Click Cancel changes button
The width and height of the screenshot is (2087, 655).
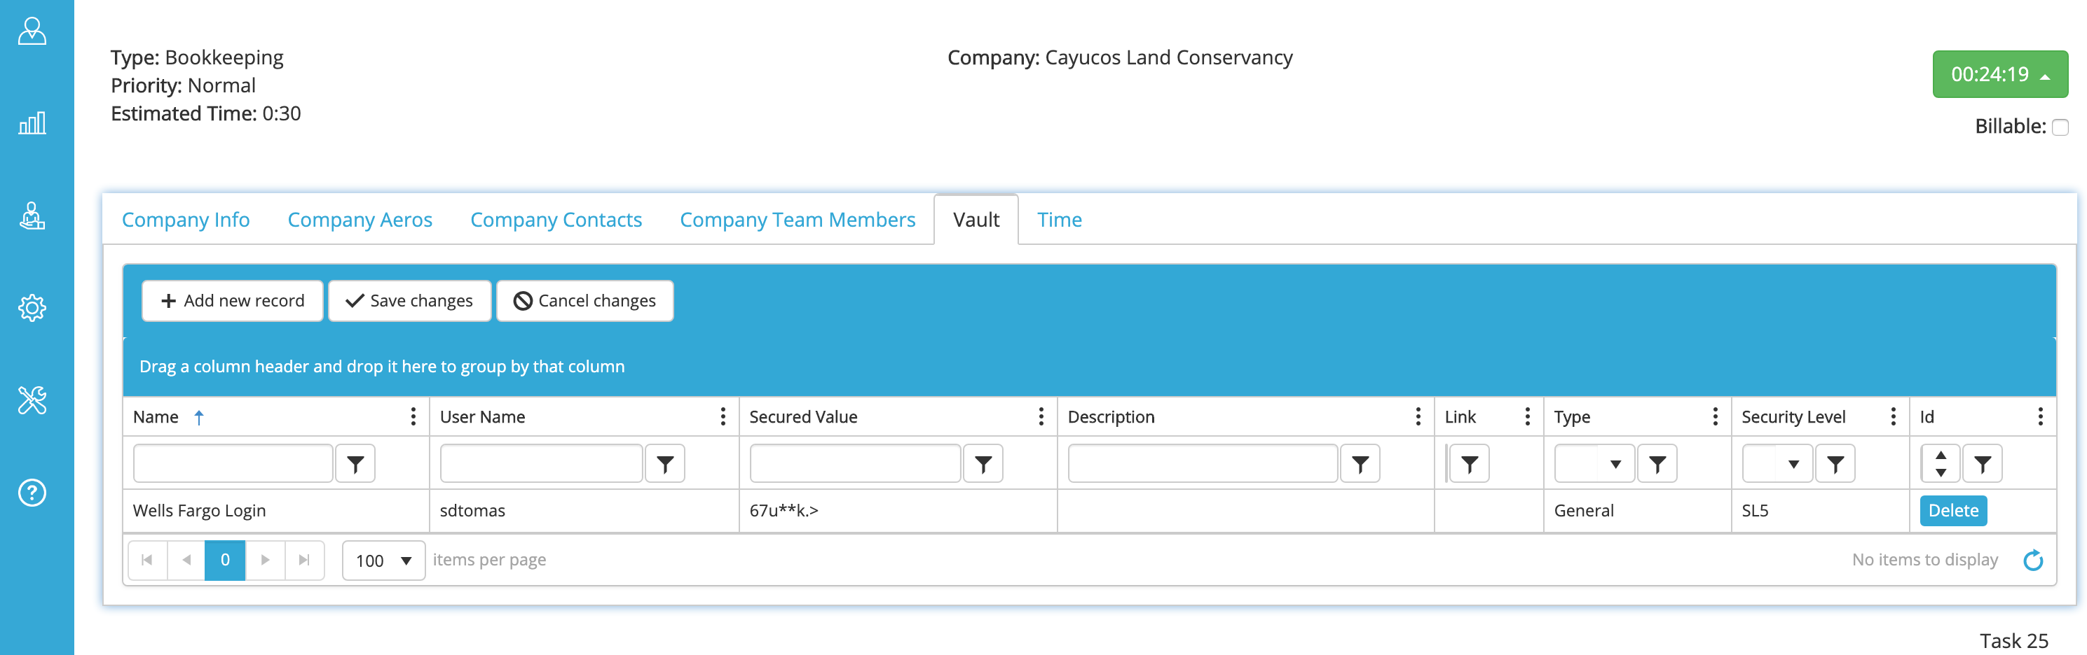click(585, 301)
